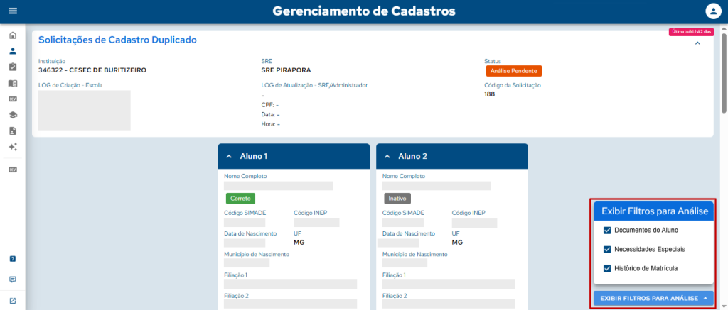This screenshot has height=310, width=728.
Task: Open the hamburger menu
Action: tap(12, 11)
